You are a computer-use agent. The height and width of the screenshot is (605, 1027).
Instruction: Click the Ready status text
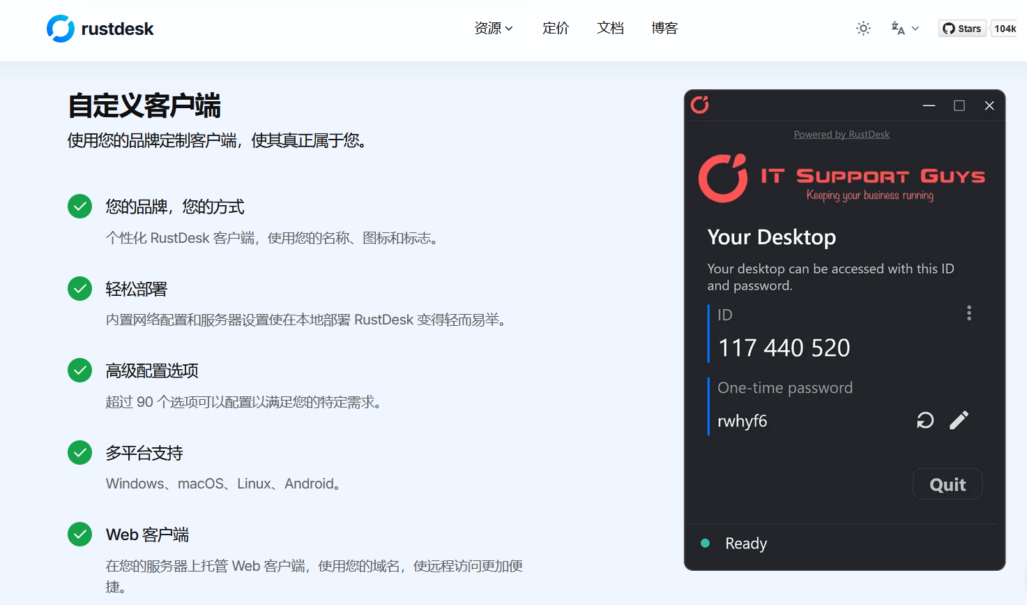pos(746,544)
